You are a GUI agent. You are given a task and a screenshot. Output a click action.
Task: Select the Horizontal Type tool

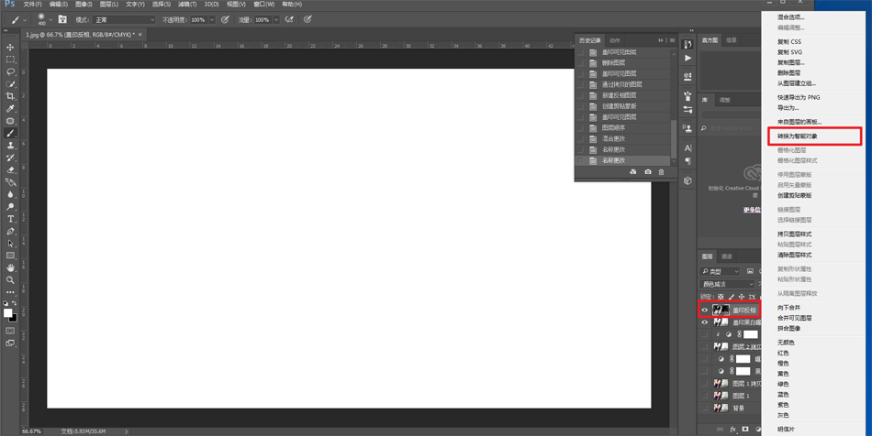coord(11,219)
